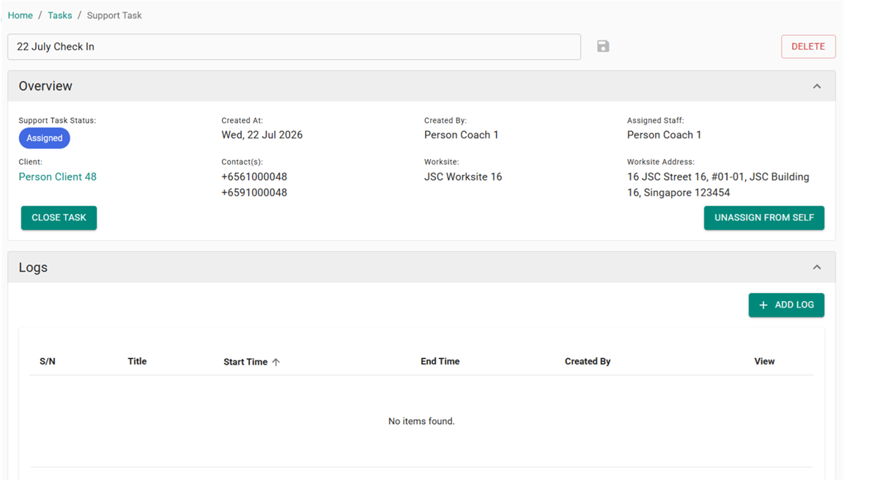Click the 'No items found.' message

point(421,421)
